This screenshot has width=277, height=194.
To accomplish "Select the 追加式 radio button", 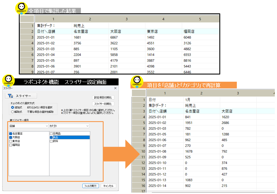I will (12, 108).
